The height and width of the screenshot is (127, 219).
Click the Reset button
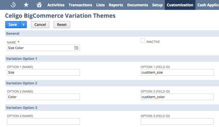62,25
